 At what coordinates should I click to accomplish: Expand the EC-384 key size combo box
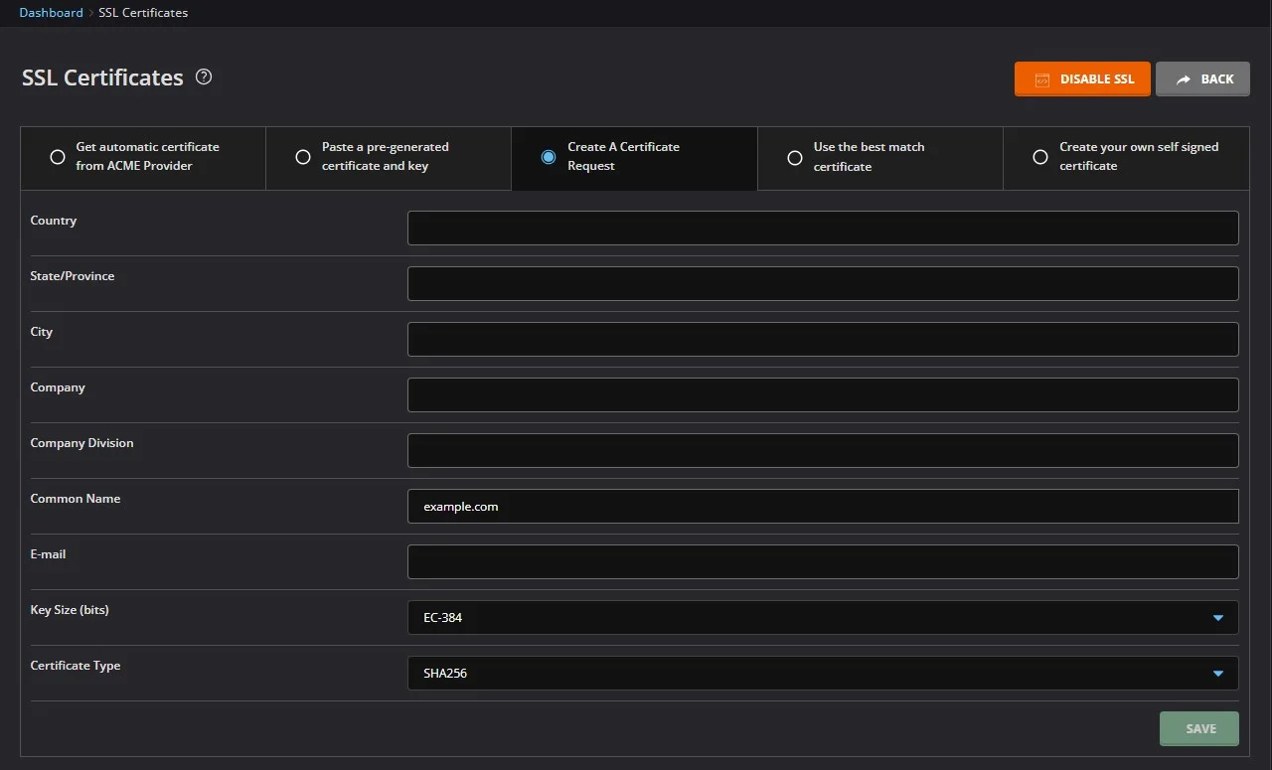tap(823, 617)
